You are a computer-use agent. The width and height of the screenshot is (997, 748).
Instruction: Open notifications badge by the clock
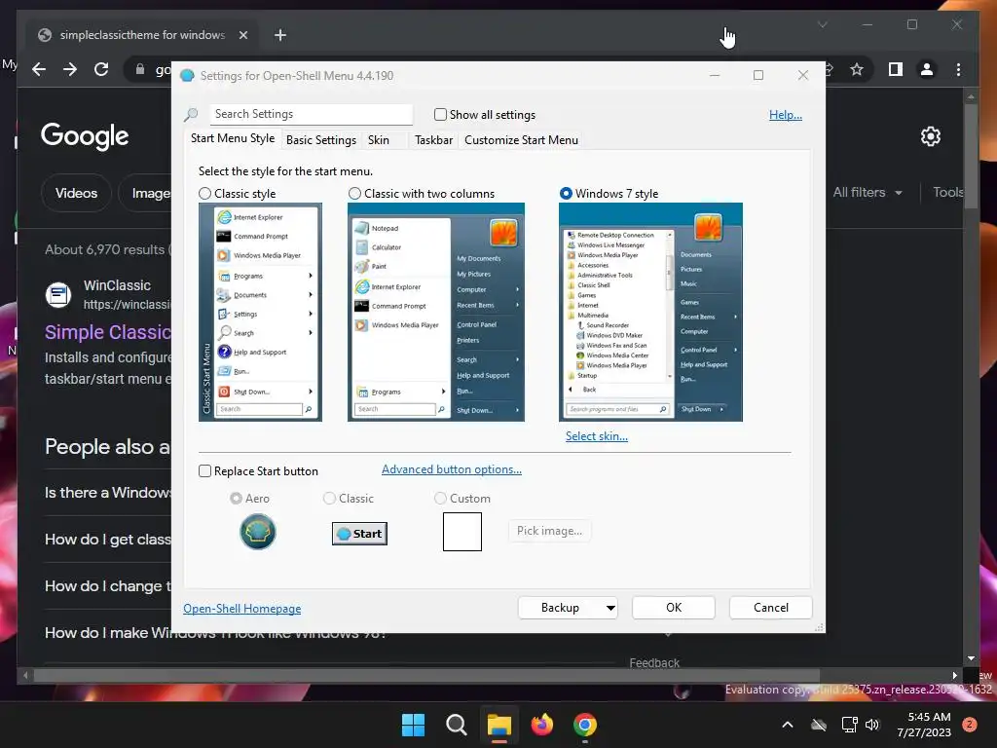pos(970,725)
